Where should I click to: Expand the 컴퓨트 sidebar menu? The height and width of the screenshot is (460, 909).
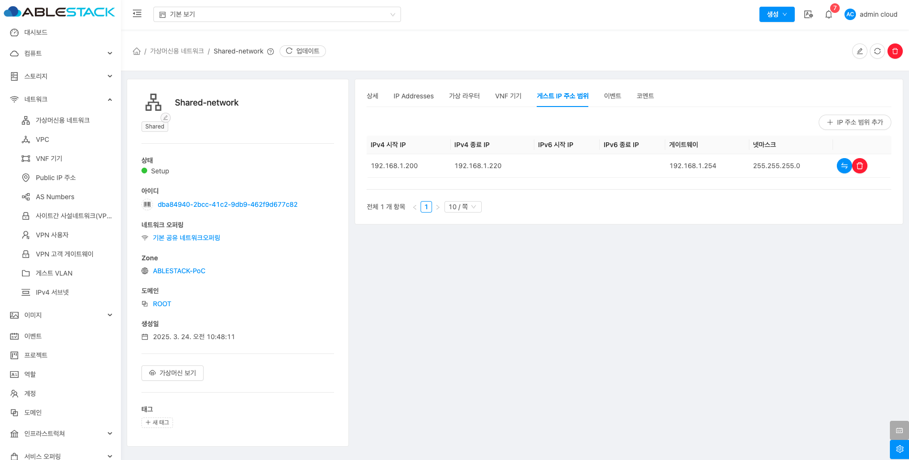pos(61,53)
